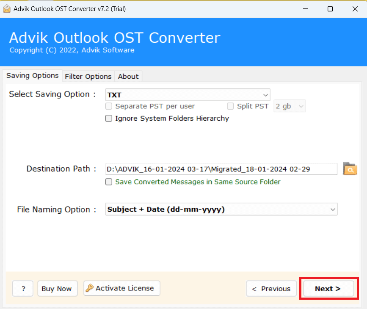Click inside the Destination Path field
The height and width of the screenshot is (309, 367).
pyautogui.click(x=221, y=169)
